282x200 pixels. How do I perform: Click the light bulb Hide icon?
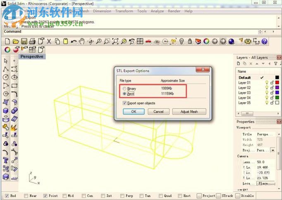pos(182,41)
